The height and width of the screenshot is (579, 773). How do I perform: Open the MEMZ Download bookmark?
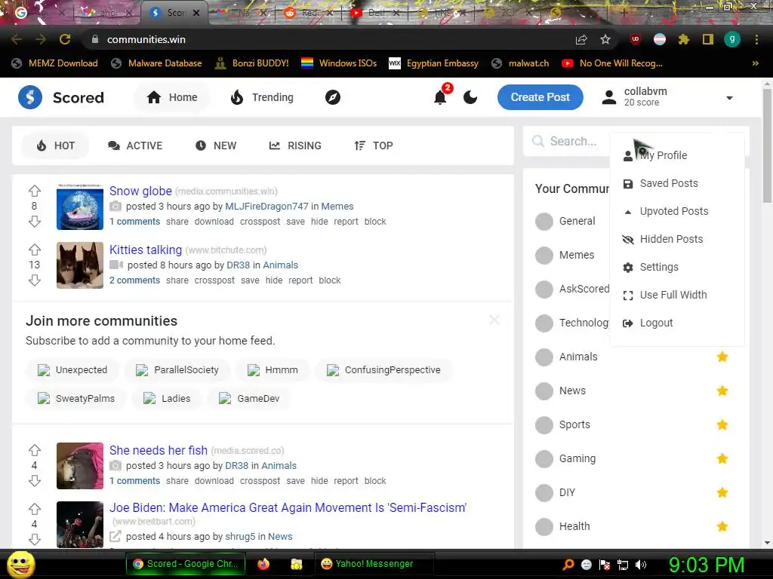click(54, 63)
